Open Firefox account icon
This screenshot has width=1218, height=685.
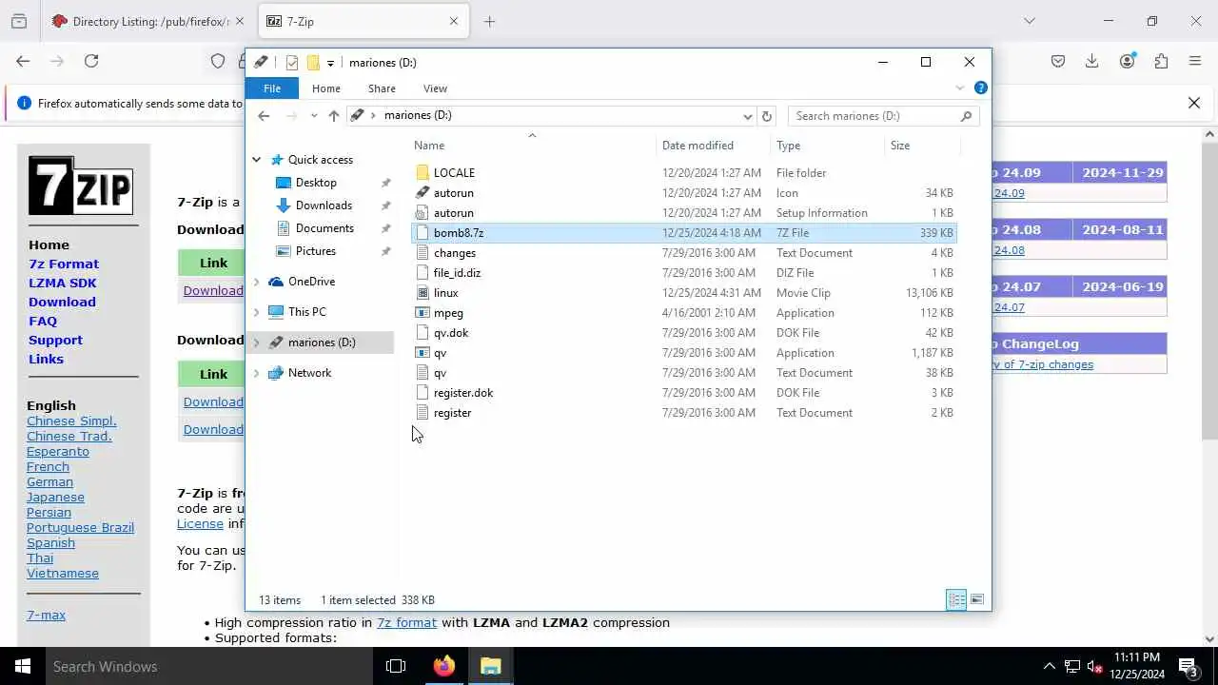coord(1127,61)
